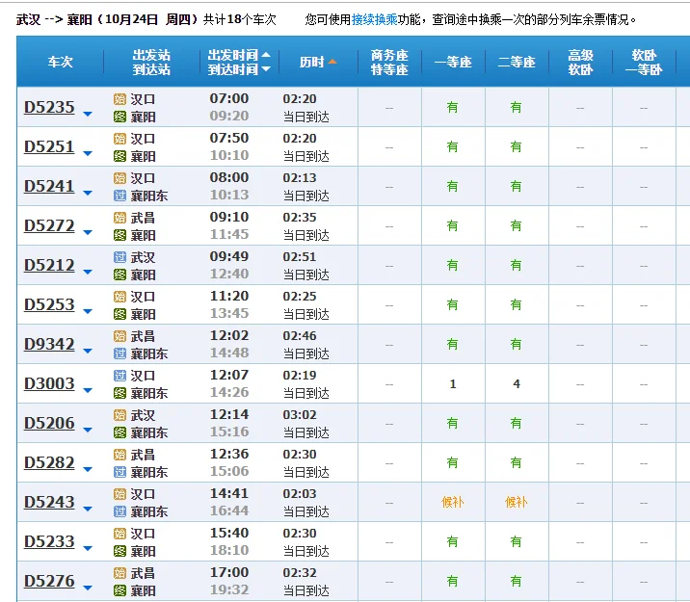Click the 一等座 column header

tap(453, 62)
